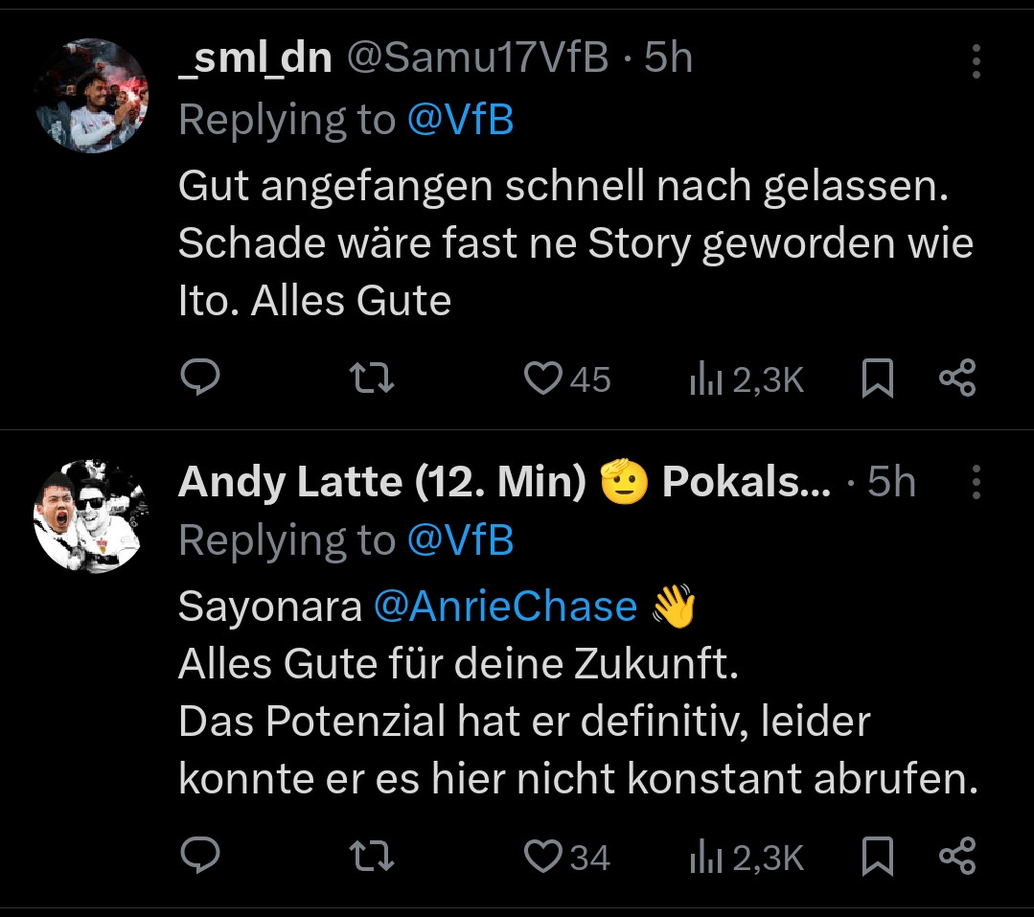Open more options for Andy Latte's tweet
The width and height of the screenshot is (1034, 917).
(977, 482)
